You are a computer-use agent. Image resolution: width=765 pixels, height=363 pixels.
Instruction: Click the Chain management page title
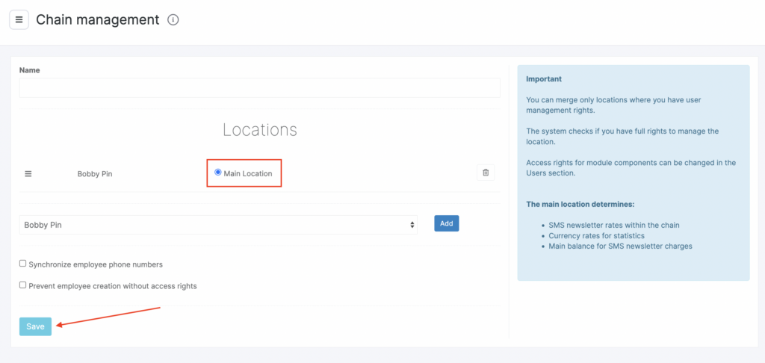98,20
